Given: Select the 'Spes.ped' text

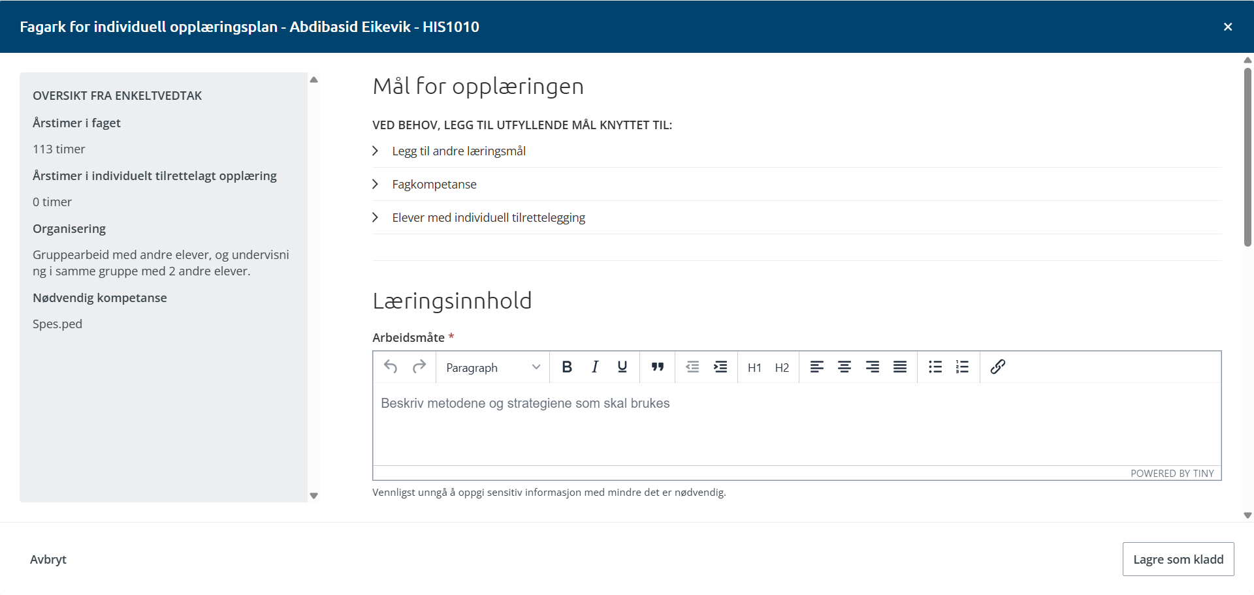Looking at the screenshot, I should coord(57,324).
